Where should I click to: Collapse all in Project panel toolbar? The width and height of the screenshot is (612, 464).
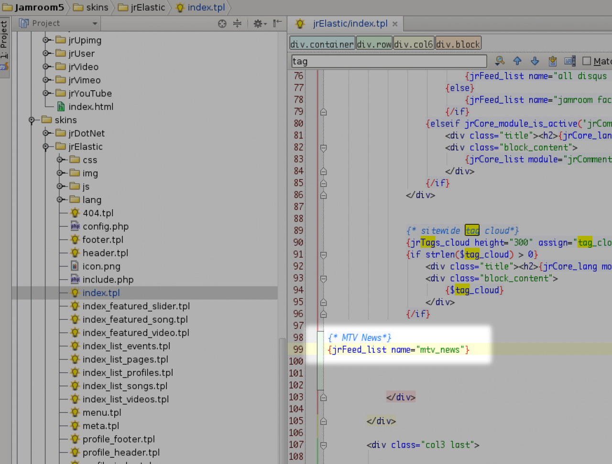tap(237, 23)
